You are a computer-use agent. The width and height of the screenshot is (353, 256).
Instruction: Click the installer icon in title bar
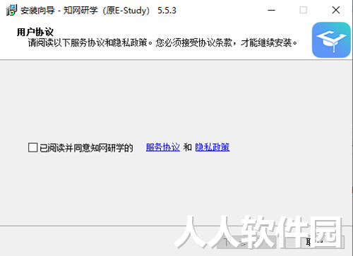tap(11, 10)
